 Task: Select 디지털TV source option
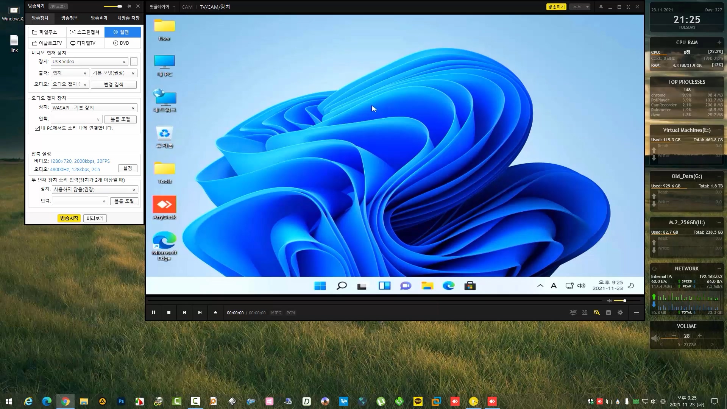coord(85,43)
